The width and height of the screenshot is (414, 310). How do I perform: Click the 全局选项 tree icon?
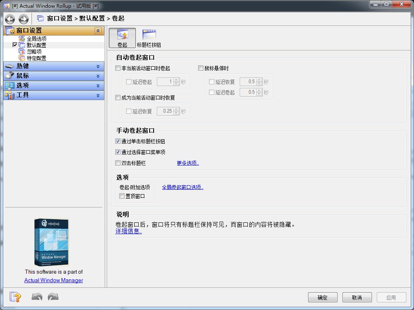point(22,39)
